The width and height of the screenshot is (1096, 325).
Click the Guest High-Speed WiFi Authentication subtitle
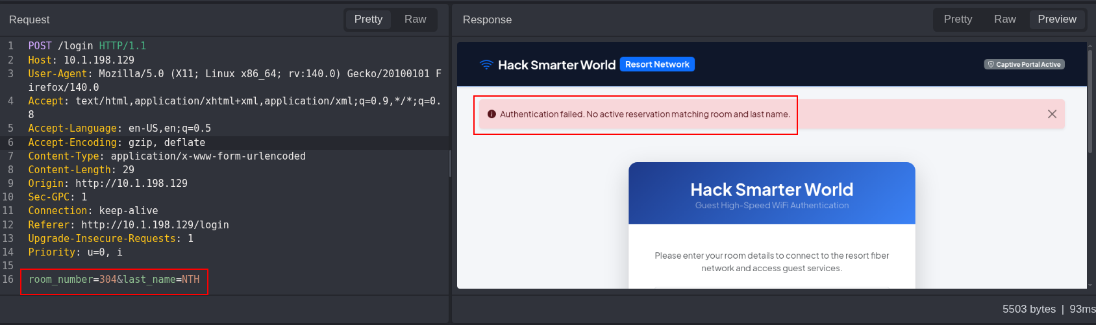772,206
